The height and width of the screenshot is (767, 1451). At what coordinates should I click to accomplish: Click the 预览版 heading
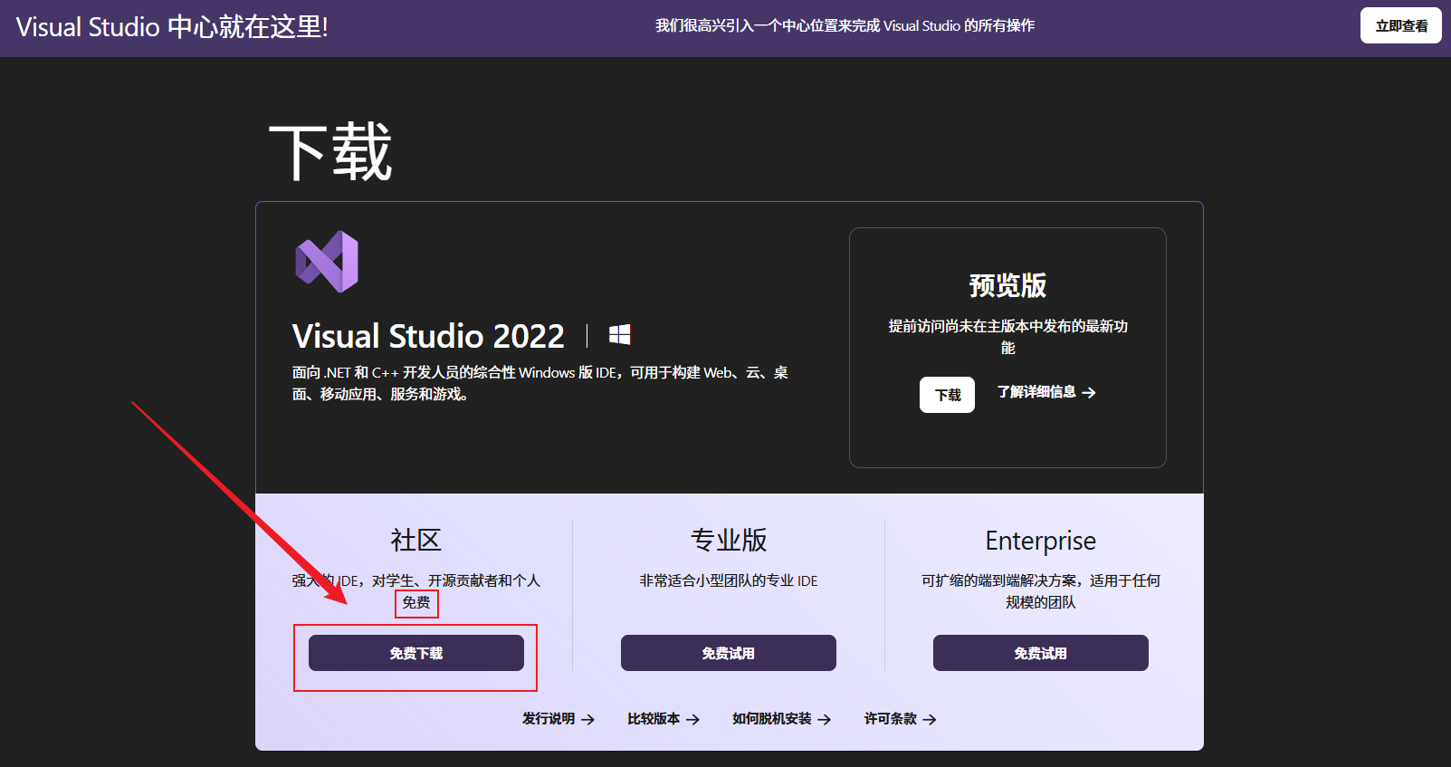click(1007, 285)
